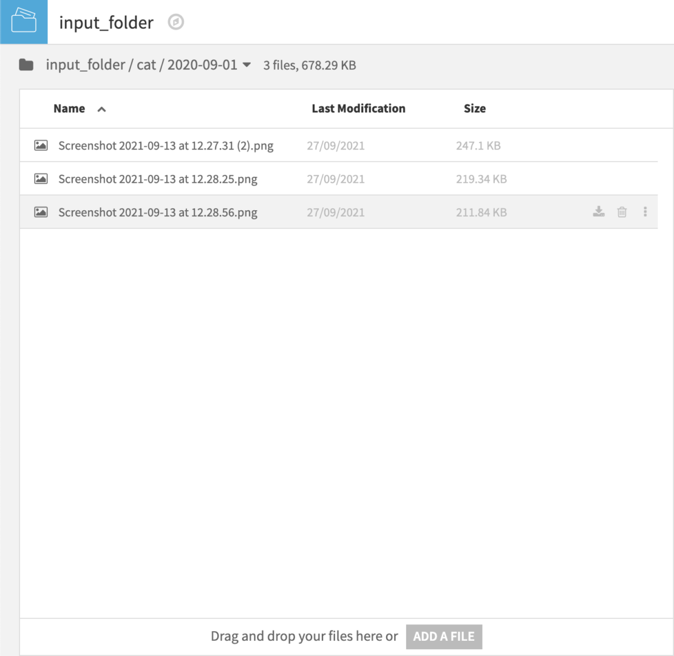
Task: Click the compass icon beside input_folder title
Action: 176,22
